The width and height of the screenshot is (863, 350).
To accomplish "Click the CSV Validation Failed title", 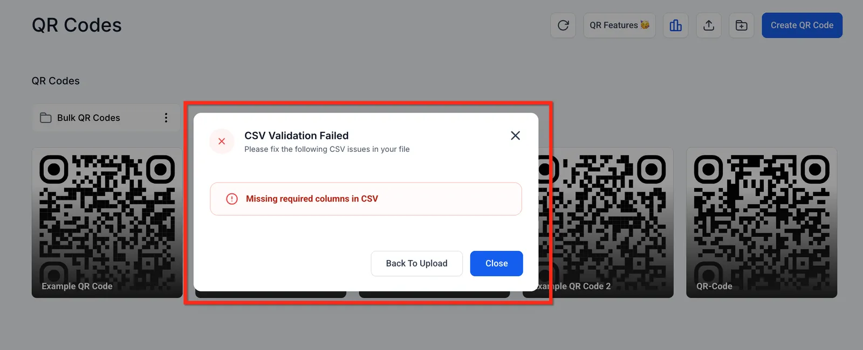I will click(297, 136).
